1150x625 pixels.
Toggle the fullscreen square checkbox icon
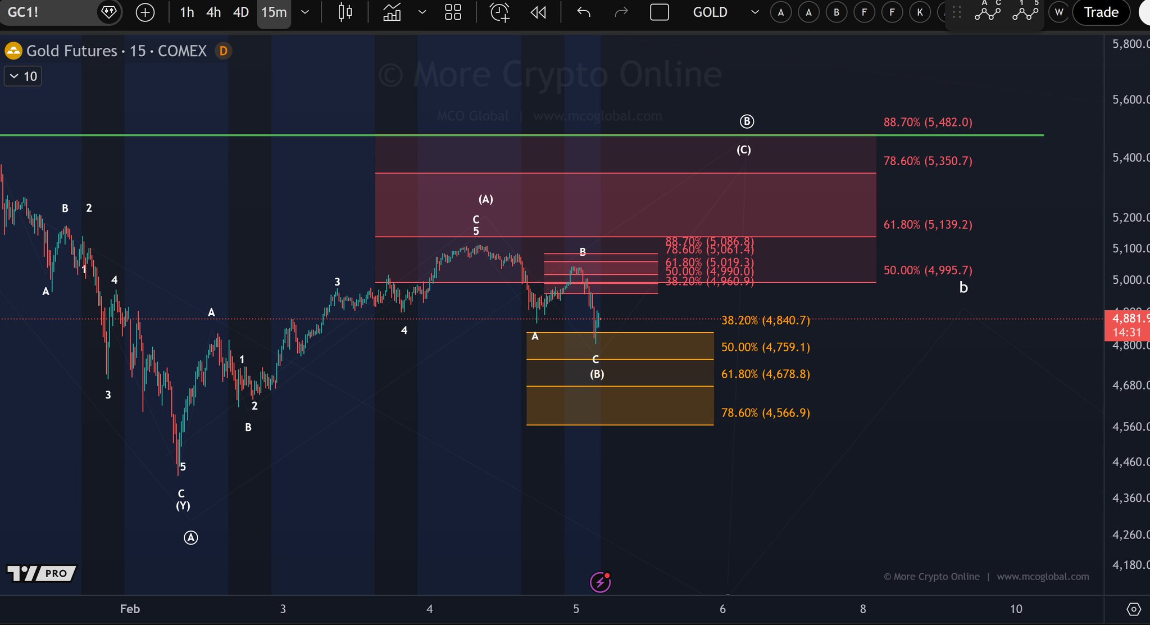point(659,12)
